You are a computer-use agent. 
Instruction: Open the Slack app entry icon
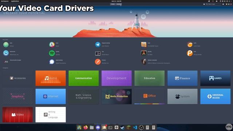[x=52, y=44]
